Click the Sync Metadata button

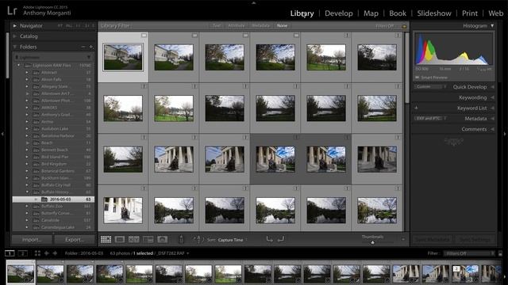(x=433, y=240)
